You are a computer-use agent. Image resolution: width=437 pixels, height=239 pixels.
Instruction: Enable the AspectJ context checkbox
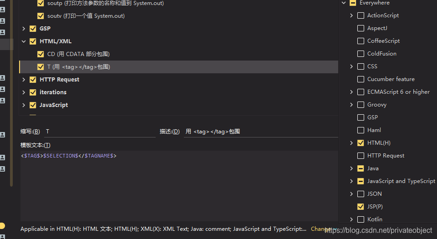coord(361,28)
